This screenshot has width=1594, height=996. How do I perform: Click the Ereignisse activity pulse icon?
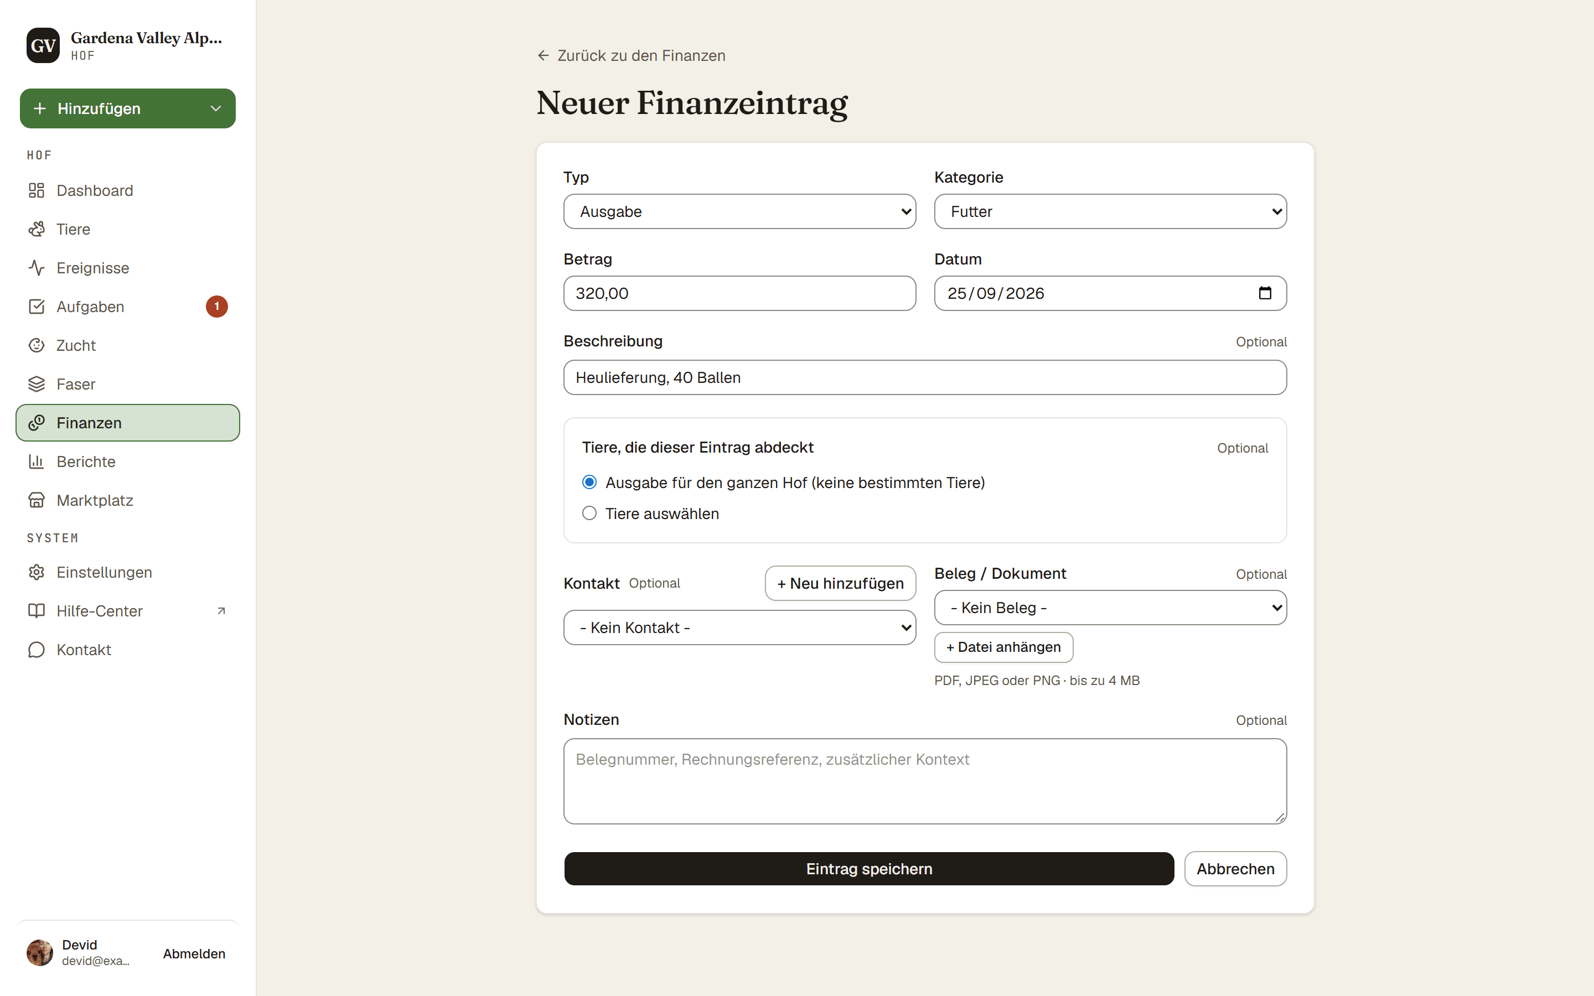tap(36, 268)
